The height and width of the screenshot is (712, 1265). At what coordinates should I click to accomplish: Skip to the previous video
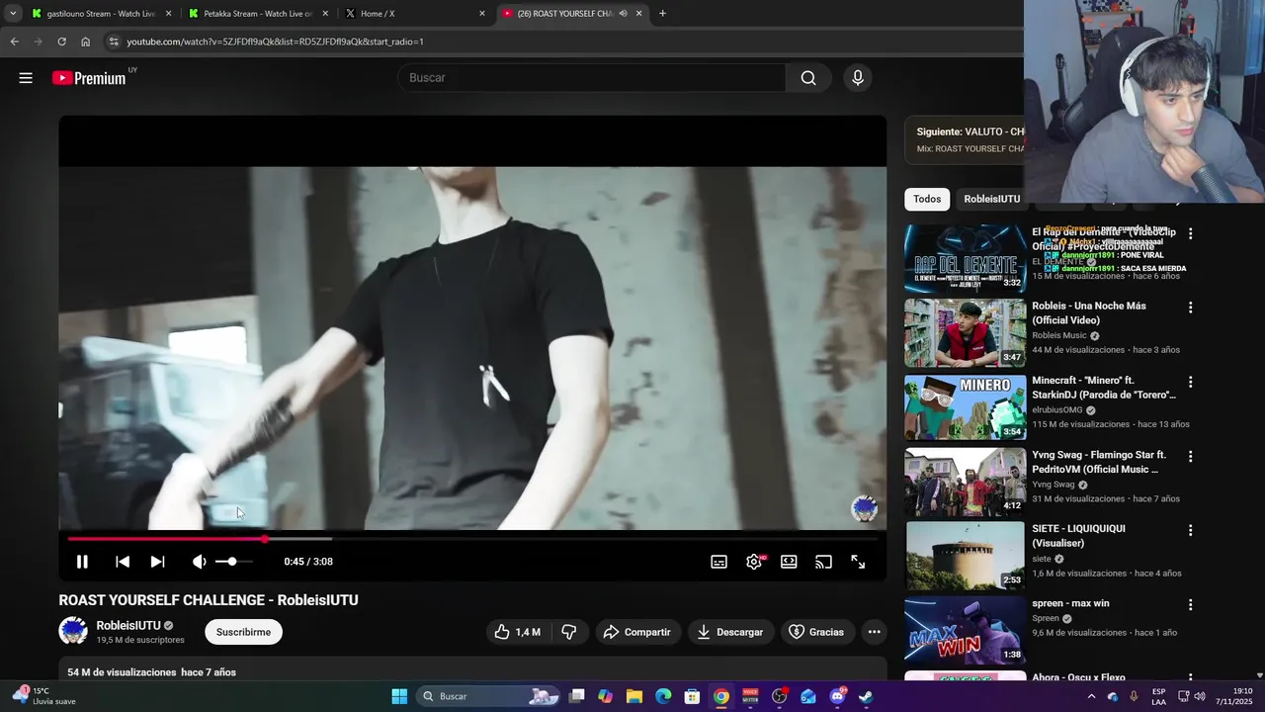pos(123,562)
